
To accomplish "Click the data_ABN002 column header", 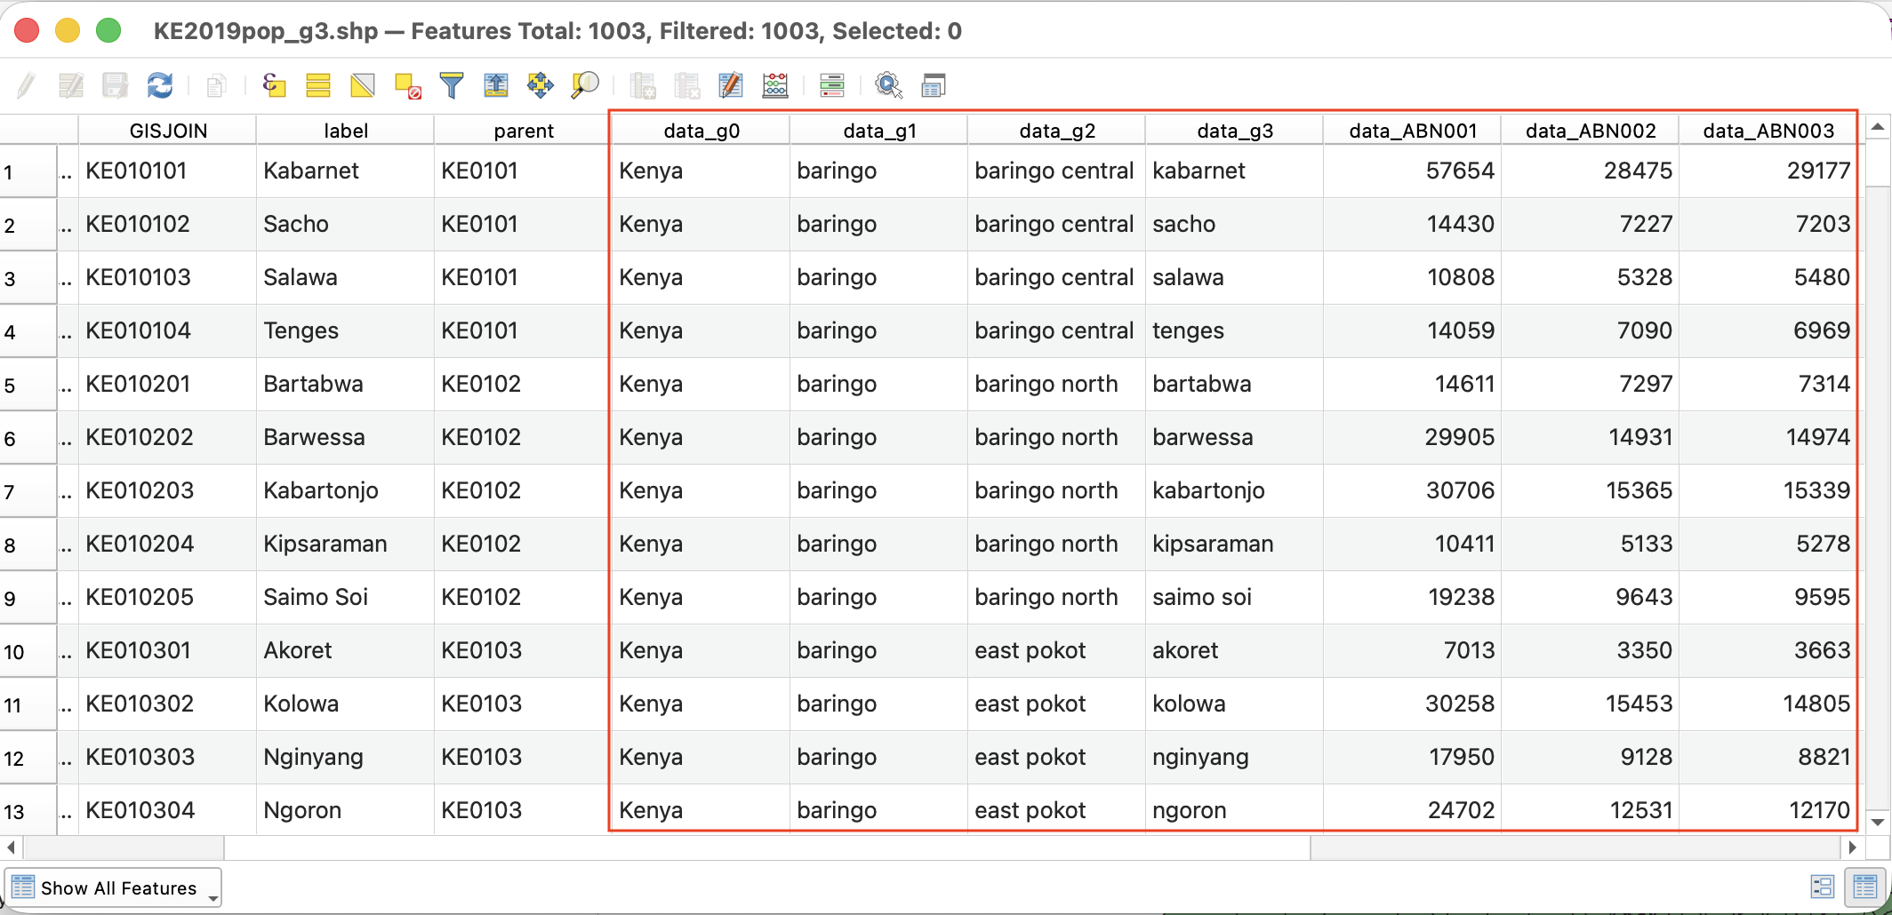I will [x=1591, y=131].
